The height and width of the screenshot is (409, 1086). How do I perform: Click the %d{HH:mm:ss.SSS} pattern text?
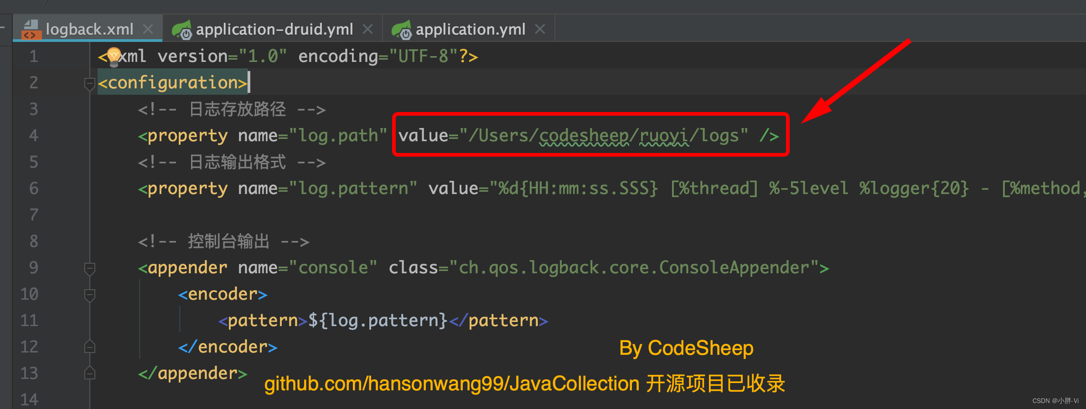[x=579, y=189]
